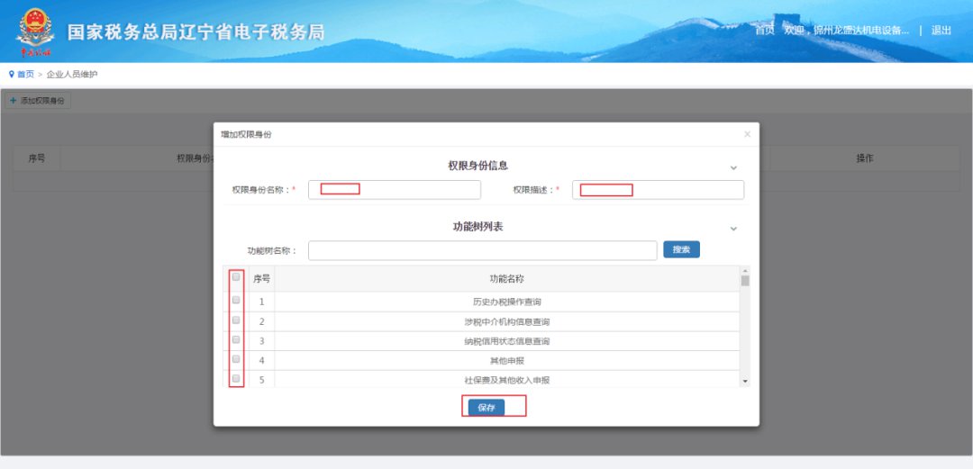Click scrollbar up arrow in function list
The height and width of the screenshot is (469, 973).
[744, 271]
